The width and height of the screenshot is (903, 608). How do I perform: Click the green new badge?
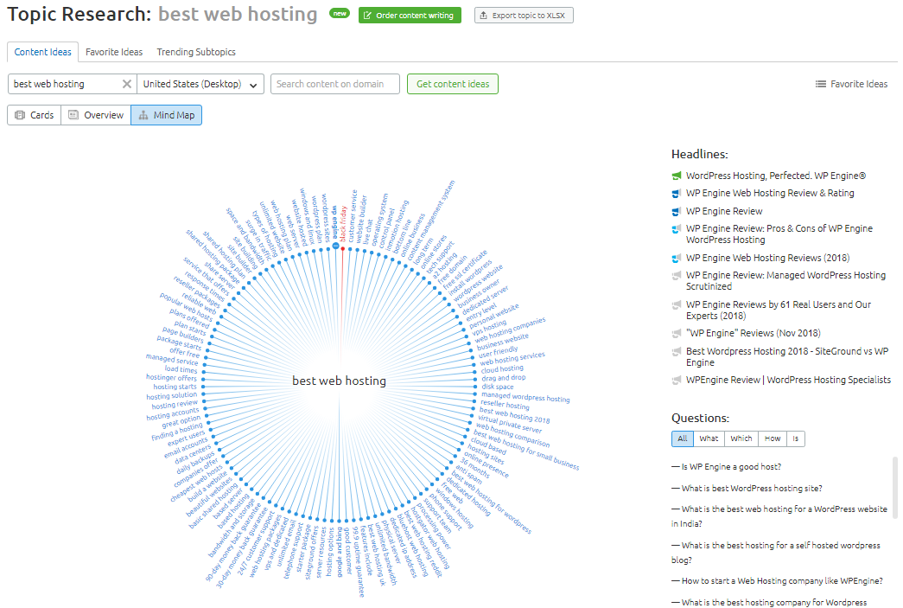[x=340, y=13]
